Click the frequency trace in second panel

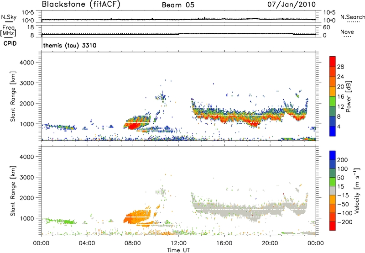coord(179,34)
